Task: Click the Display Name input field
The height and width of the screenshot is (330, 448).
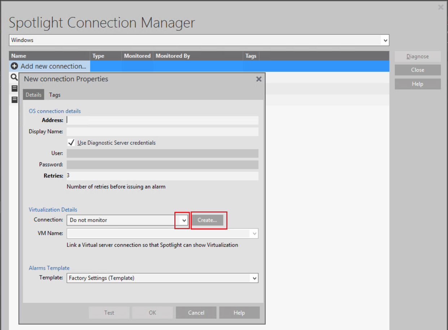Action: (162, 132)
